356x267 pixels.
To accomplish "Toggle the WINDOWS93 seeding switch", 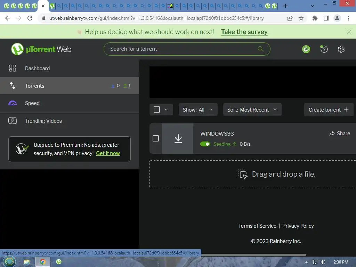I will click(205, 144).
